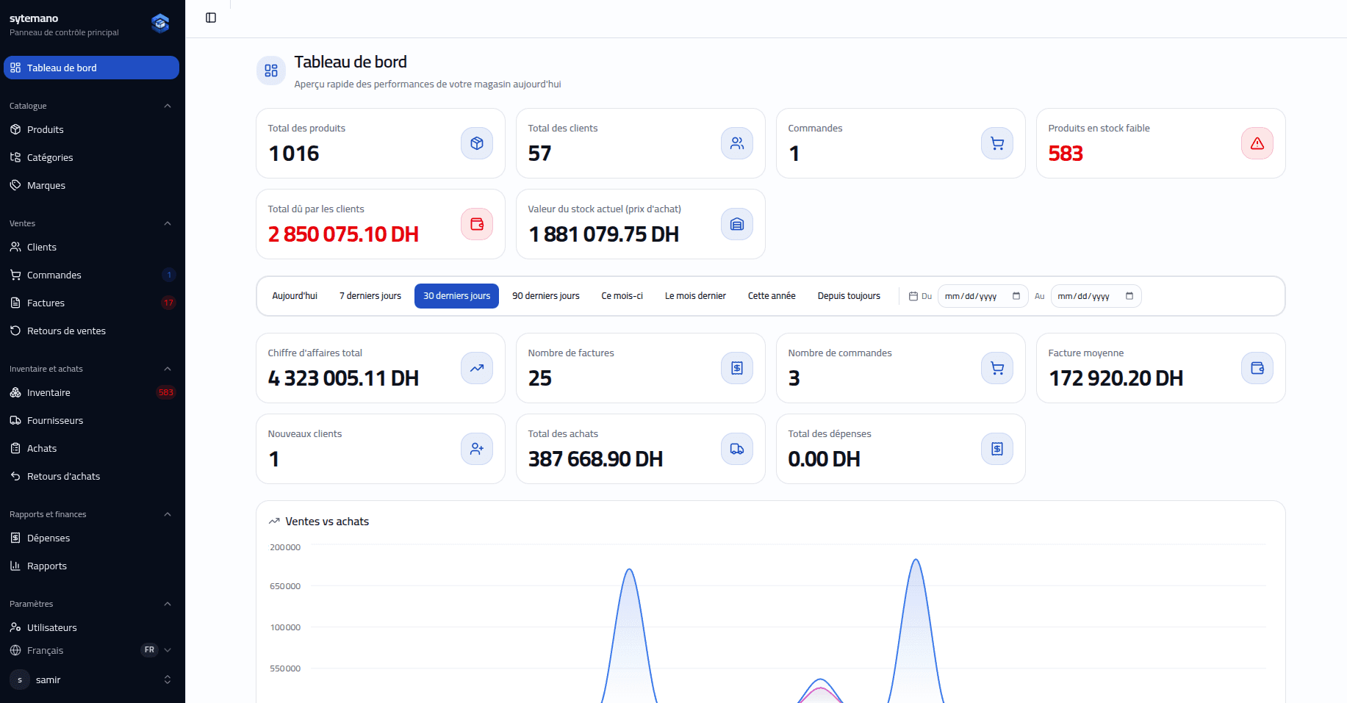Select the 90 derniers jours tab
The width and height of the screenshot is (1347, 703).
click(546, 296)
